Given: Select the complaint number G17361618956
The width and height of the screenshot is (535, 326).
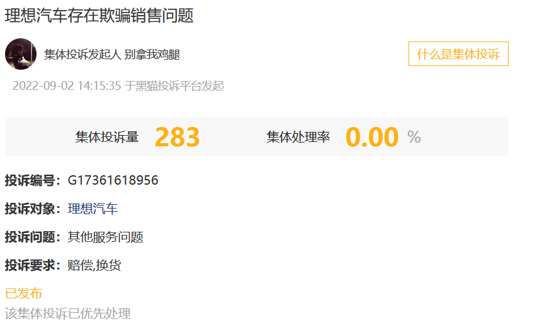Looking at the screenshot, I should [x=113, y=180].
